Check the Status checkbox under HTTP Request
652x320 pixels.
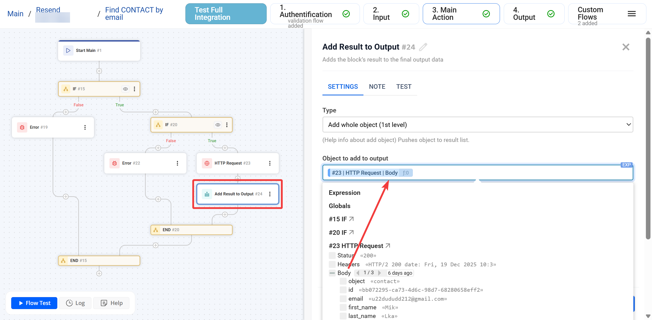tap(332, 255)
